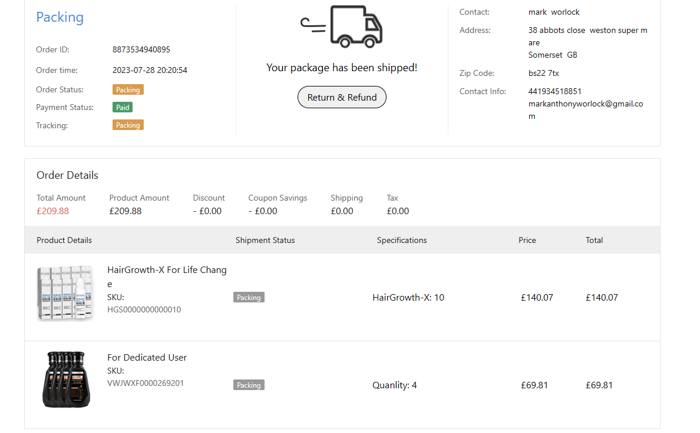Click the SKU code HGS0000000000010
The height and width of the screenshot is (433, 700).
coord(144,310)
